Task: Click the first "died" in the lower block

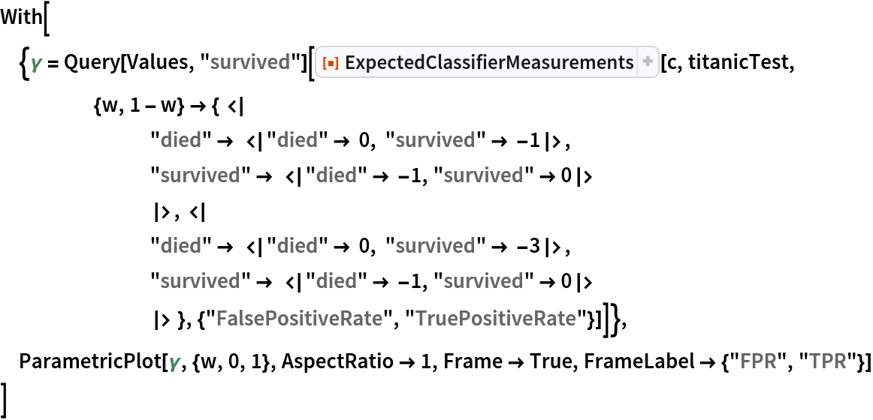Action: click(x=180, y=246)
